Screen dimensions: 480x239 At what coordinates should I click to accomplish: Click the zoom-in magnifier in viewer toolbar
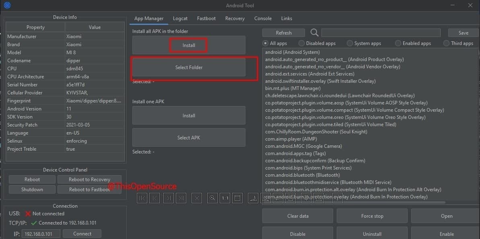212,198
